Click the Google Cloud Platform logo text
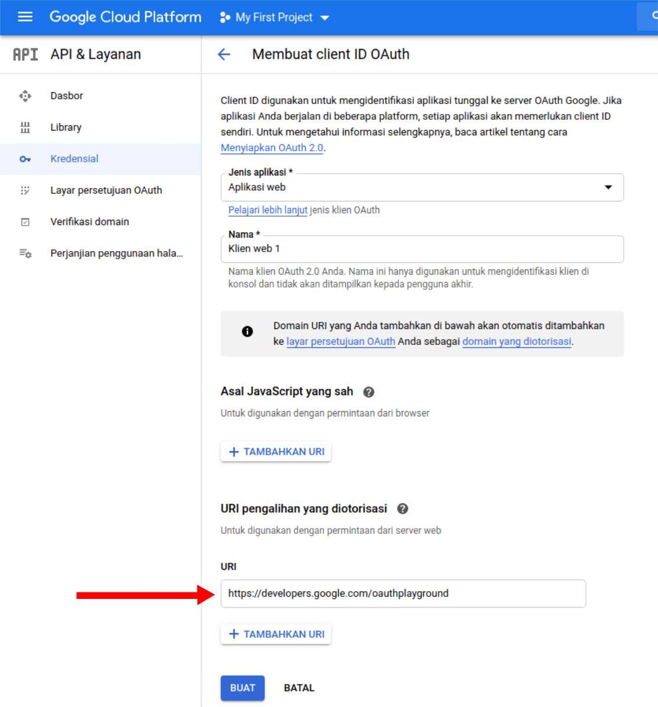 click(125, 17)
